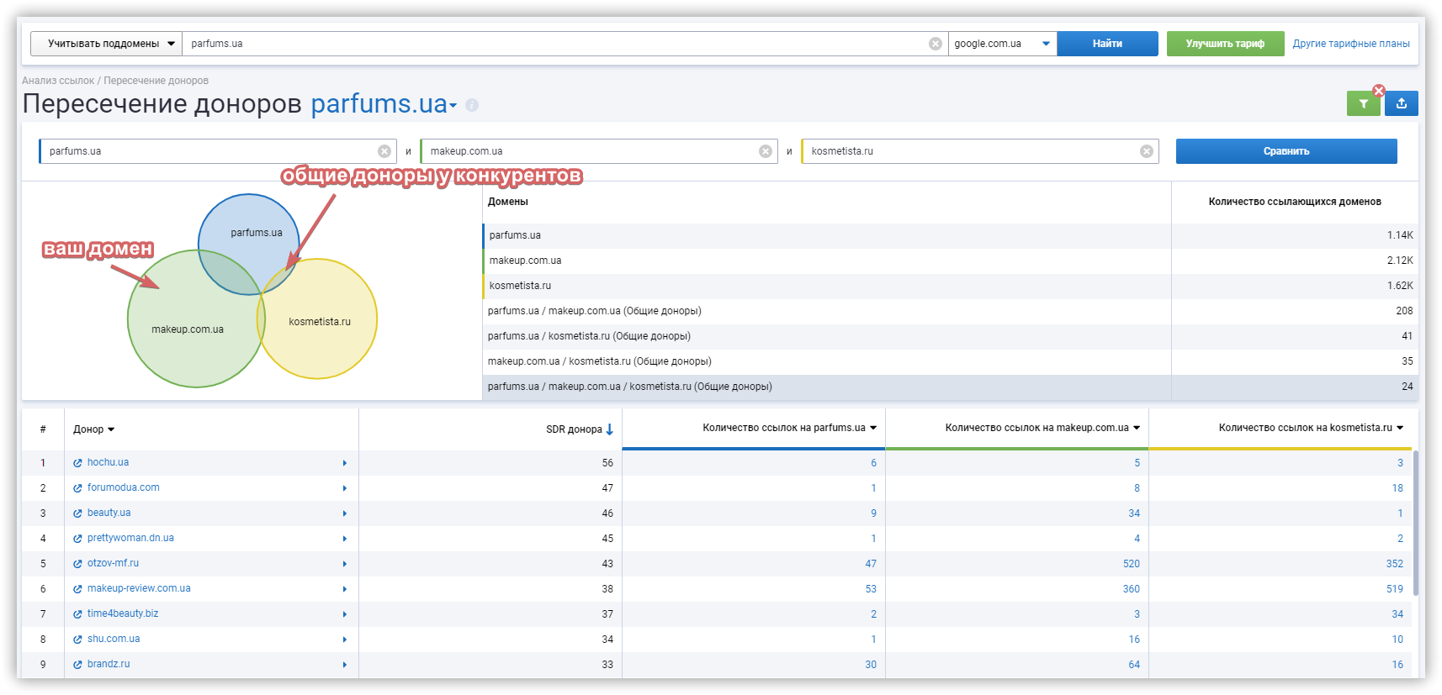1442x695 pixels.
Task: Expand row arrow for makeup-review.com.ua
Action: click(345, 589)
